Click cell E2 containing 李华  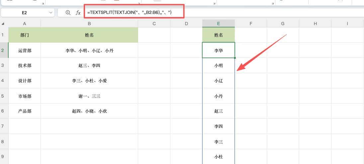[x=219, y=50]
